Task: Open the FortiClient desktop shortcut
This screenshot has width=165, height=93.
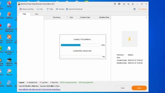Action: (9, 15)
